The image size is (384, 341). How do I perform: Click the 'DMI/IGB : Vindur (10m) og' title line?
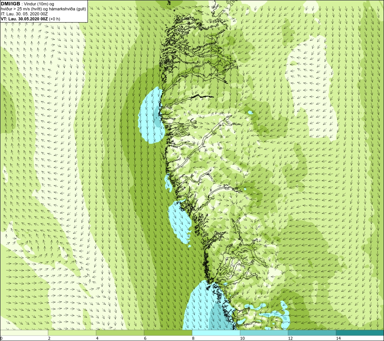click(27, 4)
